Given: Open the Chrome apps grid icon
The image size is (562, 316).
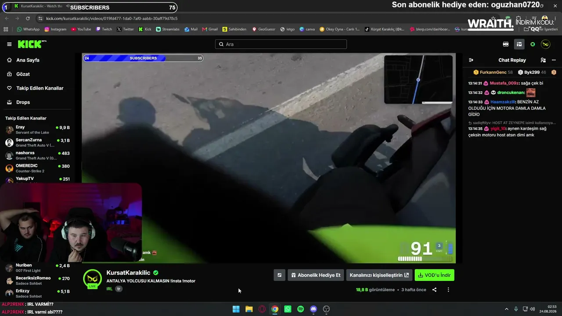Looking at the screenshot, I should pyautogui.click(x=6, y=29).
